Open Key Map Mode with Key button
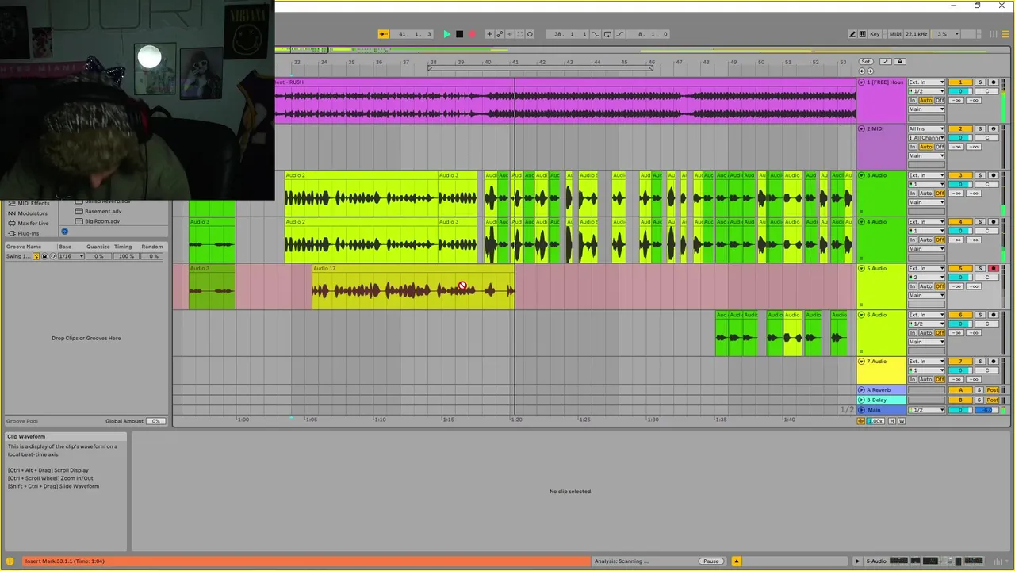The height and width of the screenshot is (571, 1015). [875, 34]
